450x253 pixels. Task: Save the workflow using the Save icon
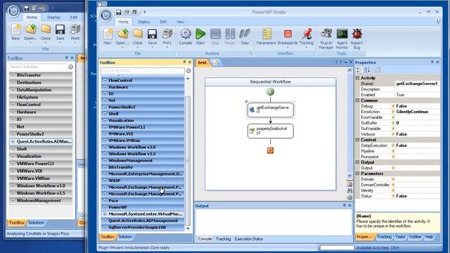152,34
